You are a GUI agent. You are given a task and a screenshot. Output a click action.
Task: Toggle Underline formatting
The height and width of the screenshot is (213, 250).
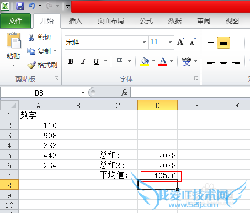click(96, 61)
